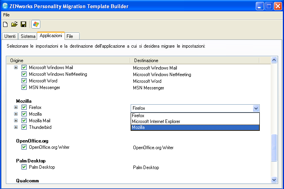The height and width of the screenshot is (189, 284).
Task: Switch to the Utenti tab
Action: pos(10,36)
